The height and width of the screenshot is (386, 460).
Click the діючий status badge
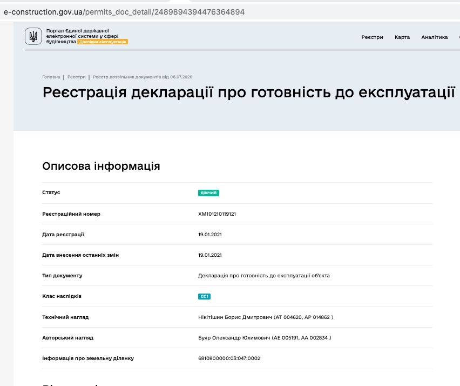point(208,192)
